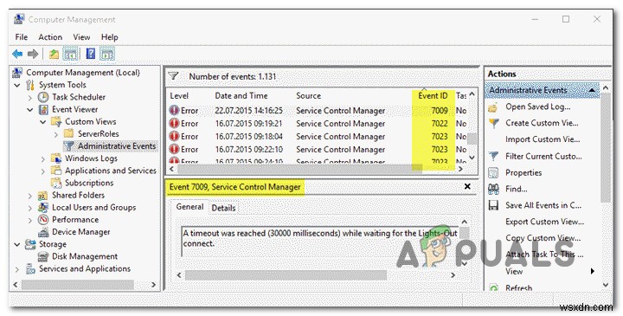Switch to the Details tab
The image size is (623, 316).
[x=223, y=208]
